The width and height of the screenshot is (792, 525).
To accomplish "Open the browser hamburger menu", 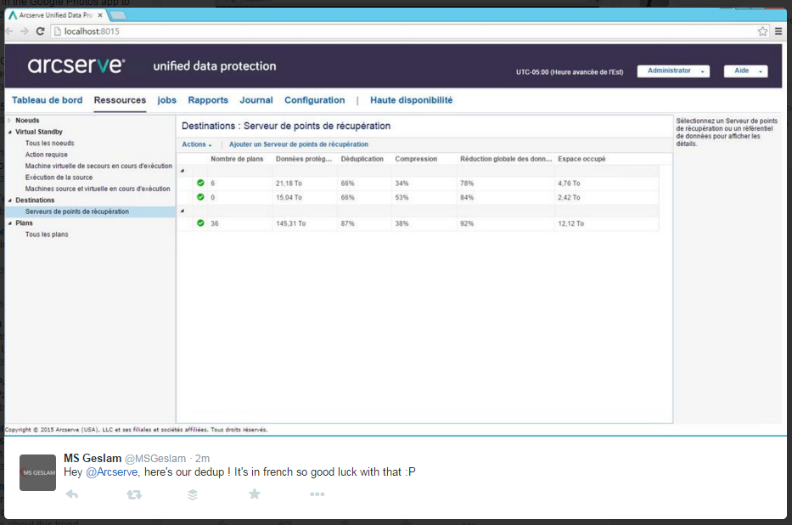I will coord(778,31).
